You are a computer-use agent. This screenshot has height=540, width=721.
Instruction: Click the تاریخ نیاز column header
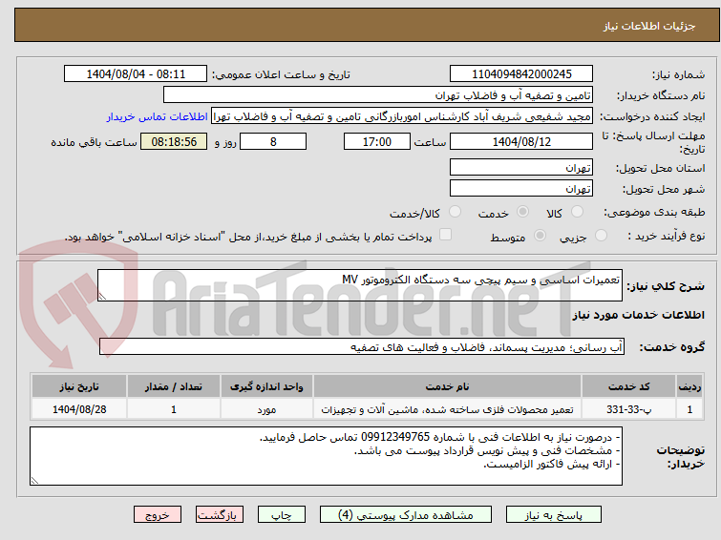click(x=79, y=386)
